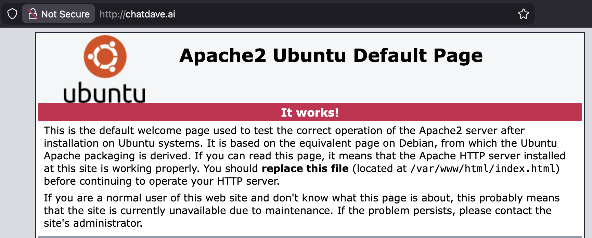The image size is (592, 238).
Task: Click the red It works! banner
Action: [x=310, y=113]
